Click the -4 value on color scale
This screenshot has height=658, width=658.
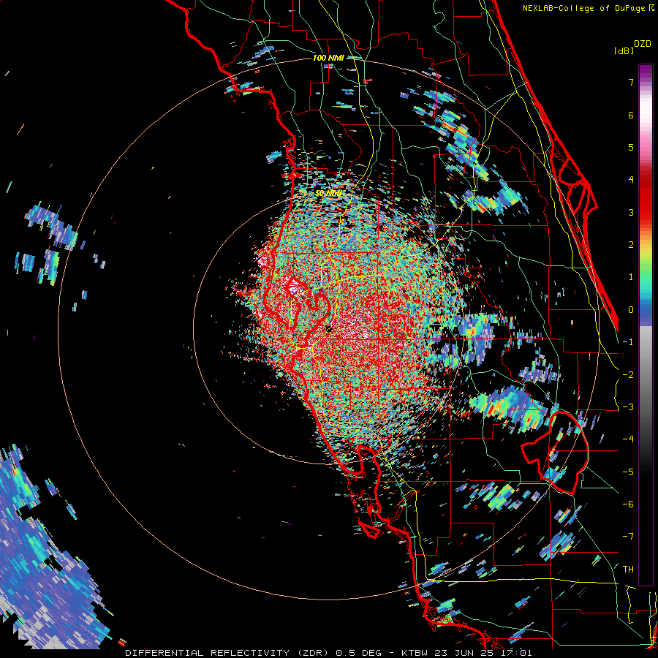(628, 439)
